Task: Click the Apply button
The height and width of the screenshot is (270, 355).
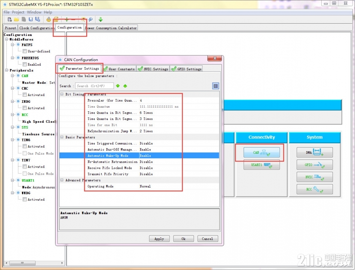Action: tap(159, 239)
